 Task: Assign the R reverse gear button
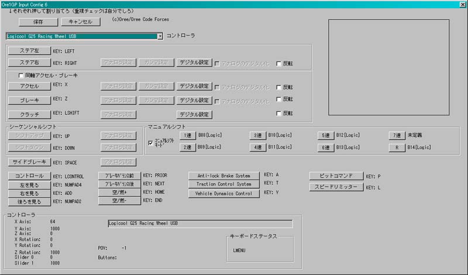click(397, 148)
